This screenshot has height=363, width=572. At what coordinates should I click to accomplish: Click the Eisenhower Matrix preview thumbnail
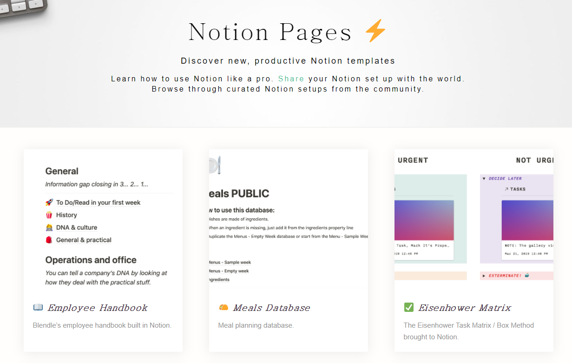coord(474,218)
